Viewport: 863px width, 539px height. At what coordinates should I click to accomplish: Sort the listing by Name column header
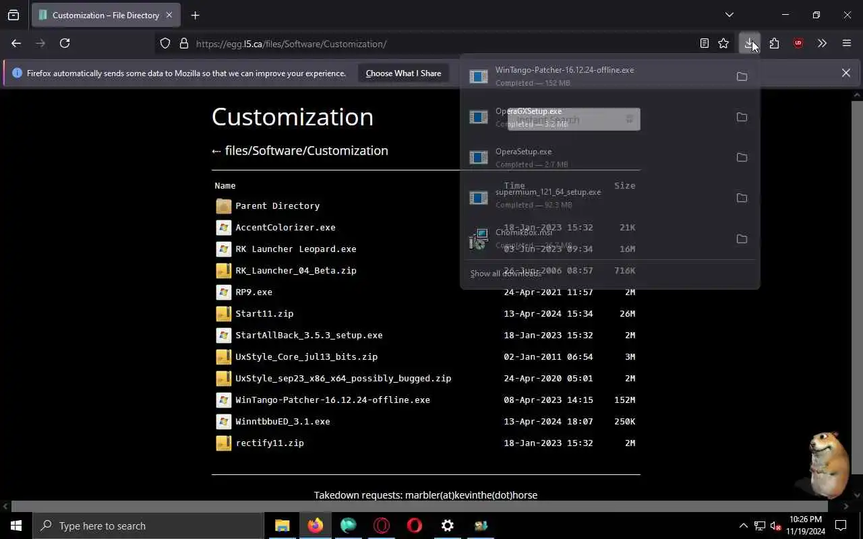[x=225, y=185]
